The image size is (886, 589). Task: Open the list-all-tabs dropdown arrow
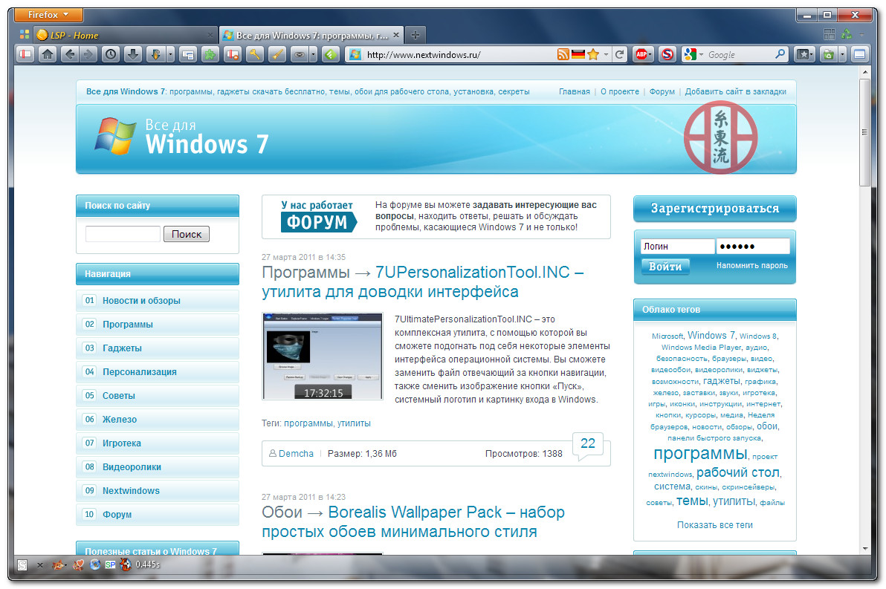pos(861,35)
